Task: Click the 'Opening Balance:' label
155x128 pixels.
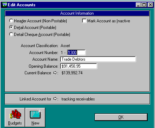Action: click(43, 66)
